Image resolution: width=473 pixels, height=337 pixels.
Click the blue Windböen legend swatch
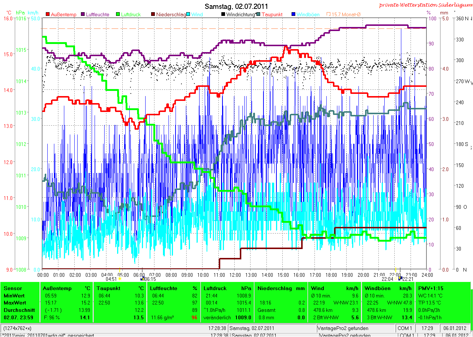pos(293,14)
